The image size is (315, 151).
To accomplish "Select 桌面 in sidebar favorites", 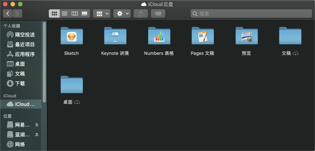I will tap(21, 64).
